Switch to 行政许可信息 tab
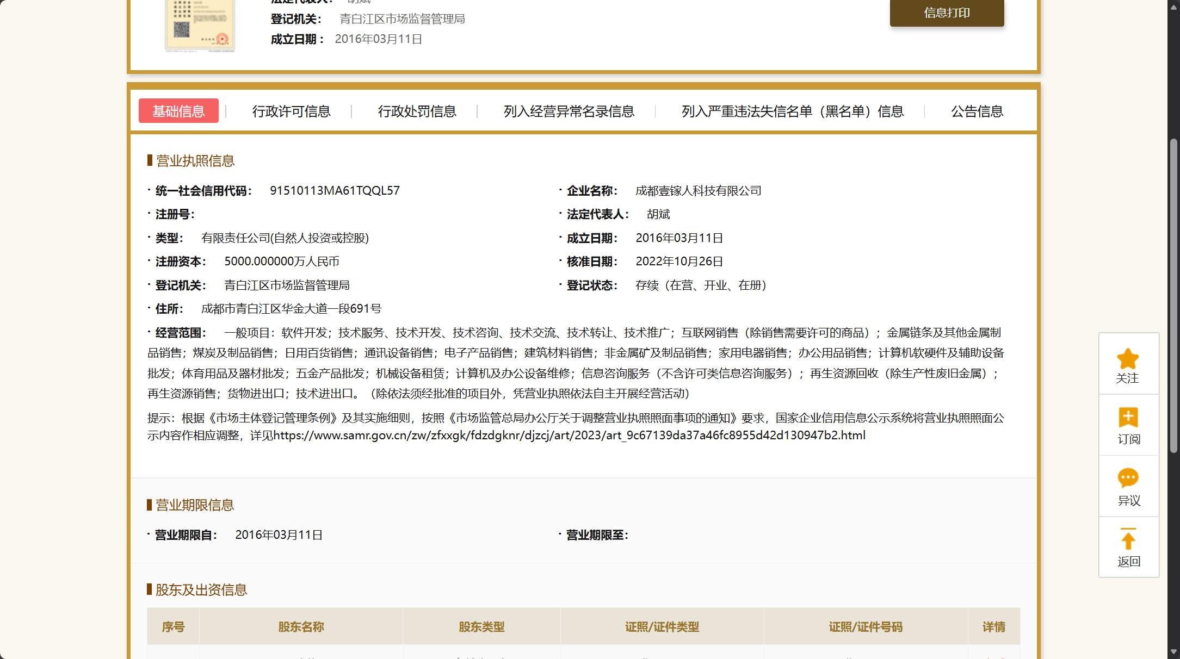 pyautogui.click(x=291, y=111)
